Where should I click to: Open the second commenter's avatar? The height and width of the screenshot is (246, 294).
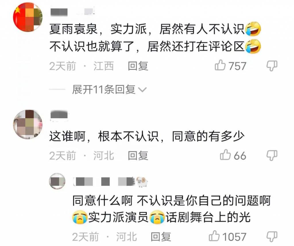pyautogui.click(x=28, y=125)
